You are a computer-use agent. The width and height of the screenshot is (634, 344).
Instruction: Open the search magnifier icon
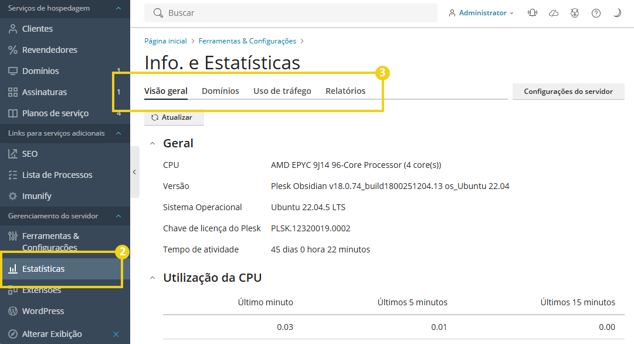tap(157, 12)
